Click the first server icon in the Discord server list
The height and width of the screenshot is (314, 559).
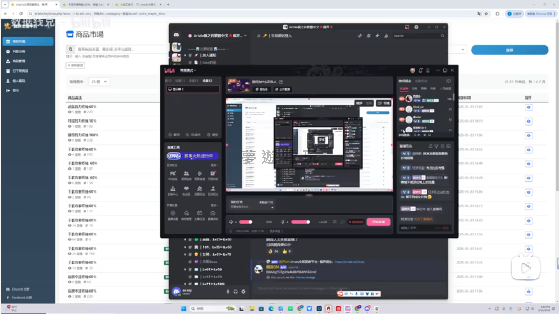click(x=176, y=47)
